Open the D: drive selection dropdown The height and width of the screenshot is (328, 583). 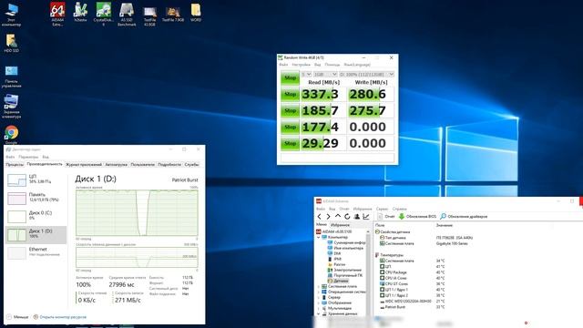tap(366, 75)
